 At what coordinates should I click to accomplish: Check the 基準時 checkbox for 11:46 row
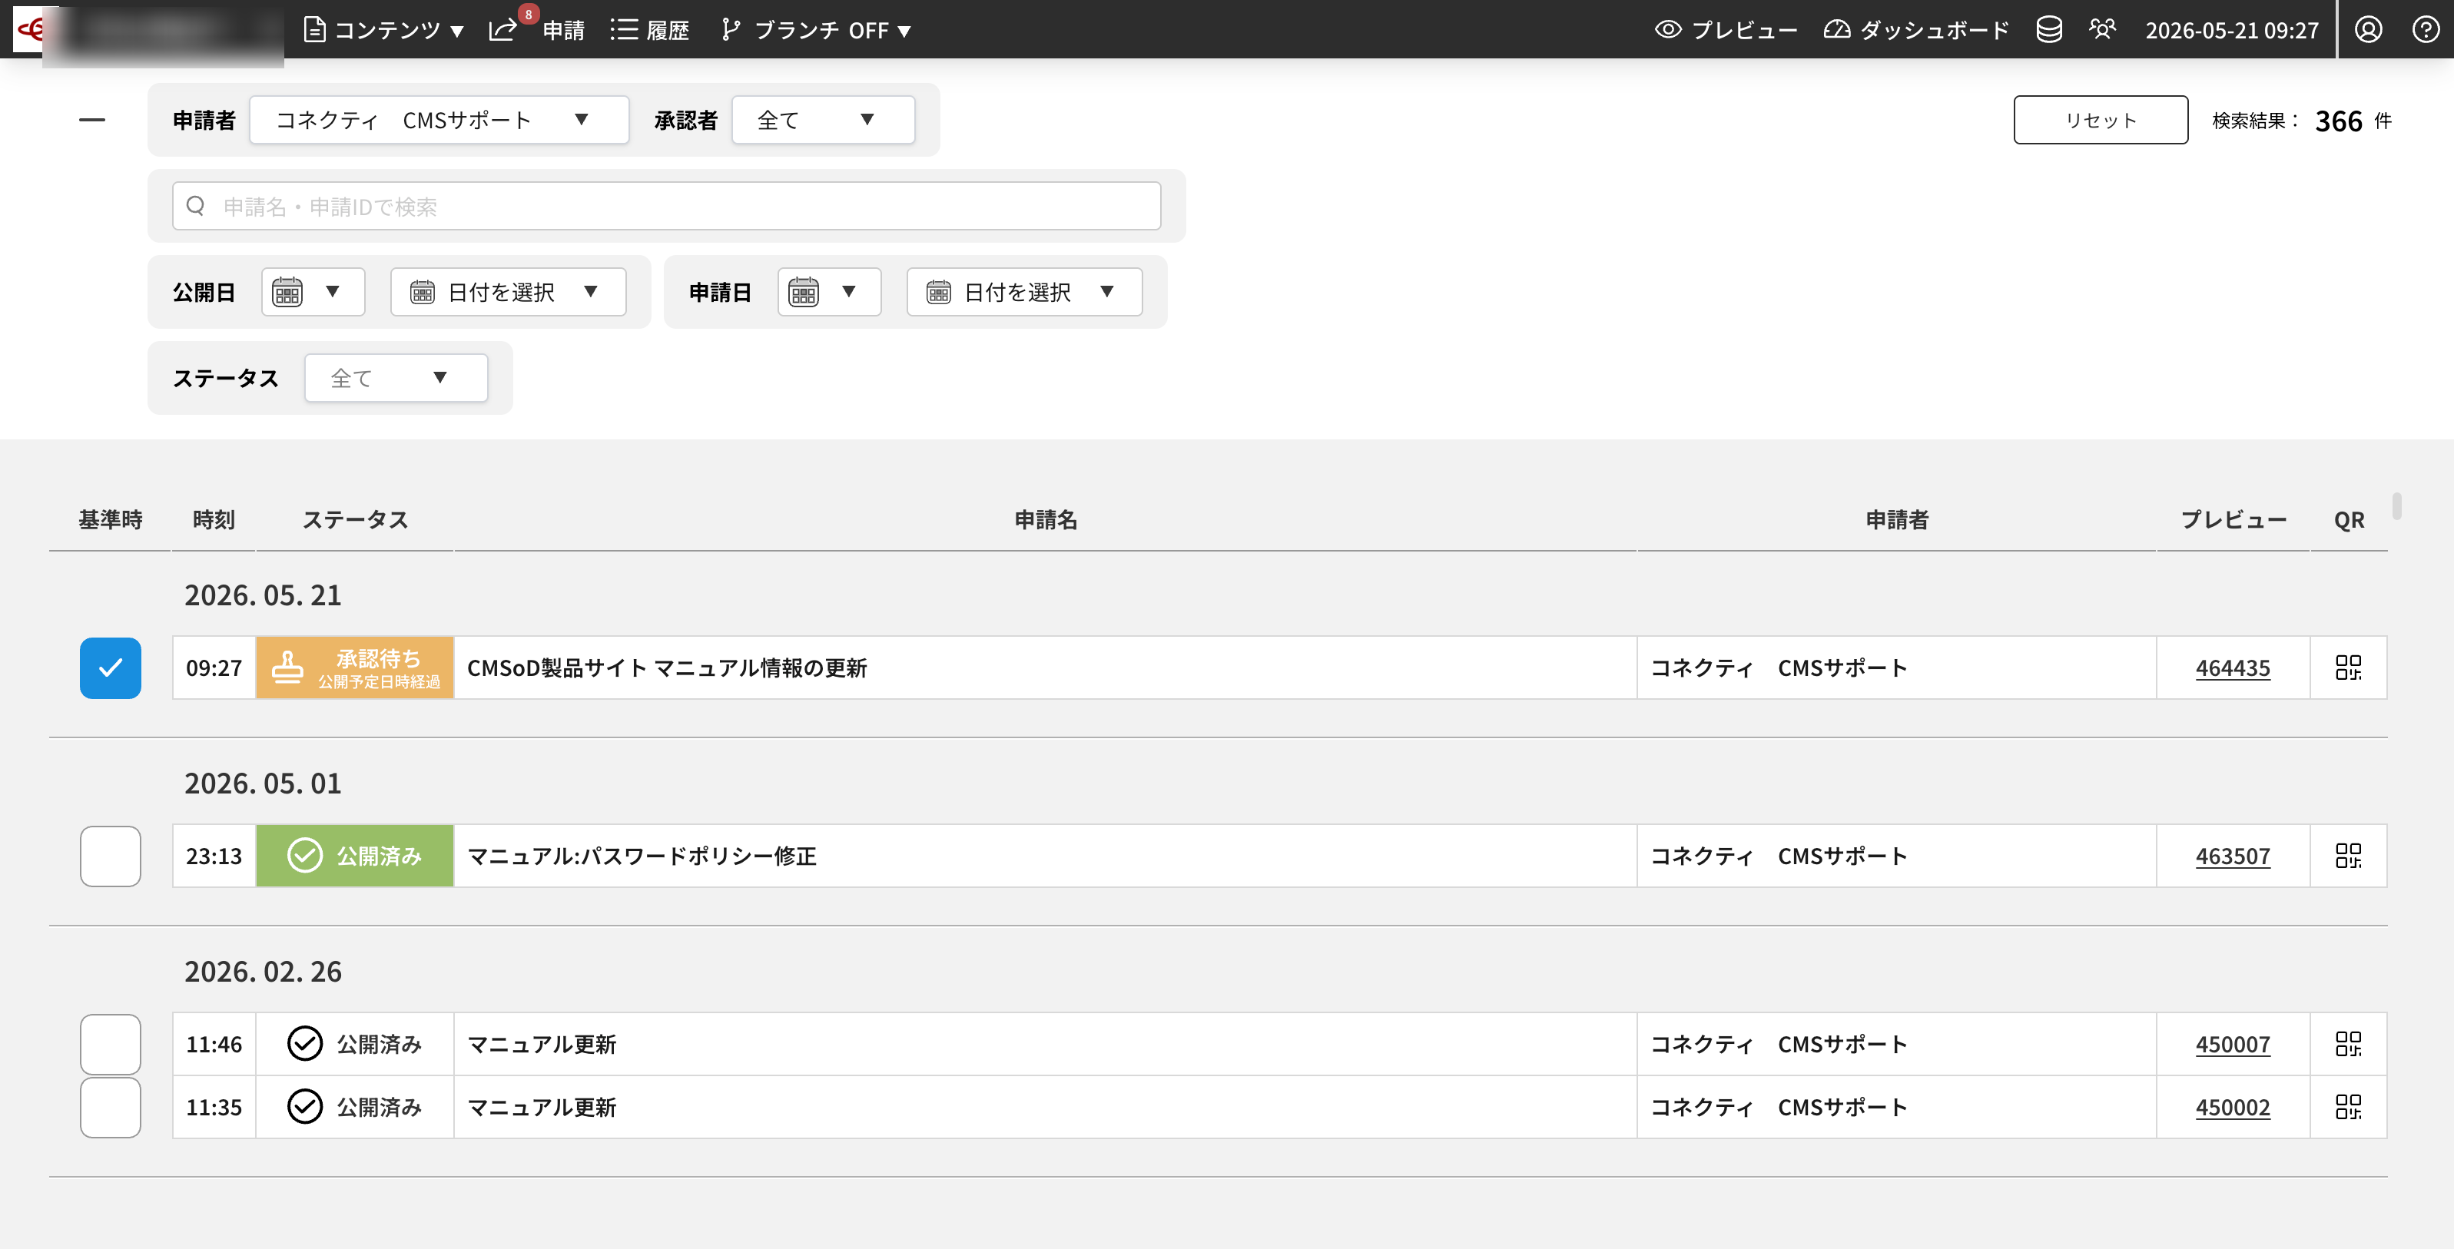point(111,1044)
